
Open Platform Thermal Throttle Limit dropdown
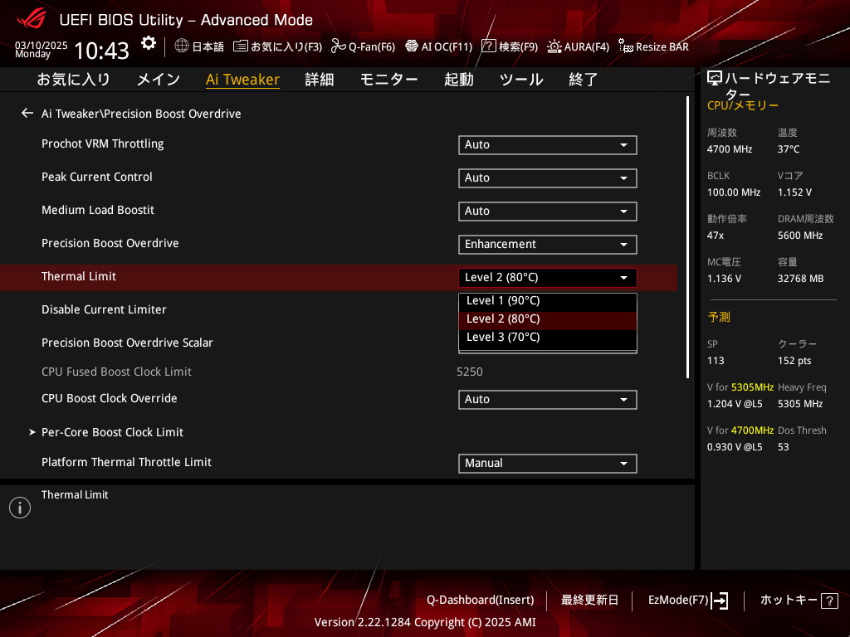(548, 464)
